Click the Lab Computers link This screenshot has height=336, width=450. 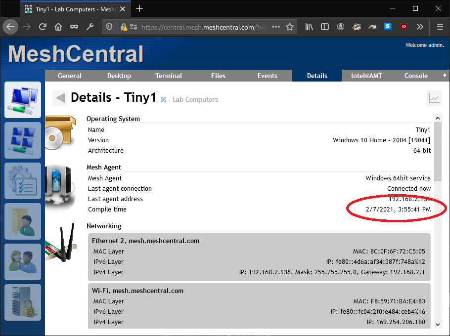(x=195, y=99)
